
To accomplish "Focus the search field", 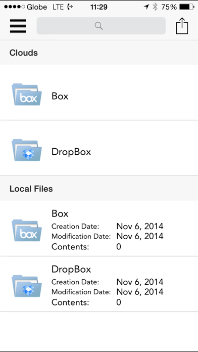I will coord(101,26).
